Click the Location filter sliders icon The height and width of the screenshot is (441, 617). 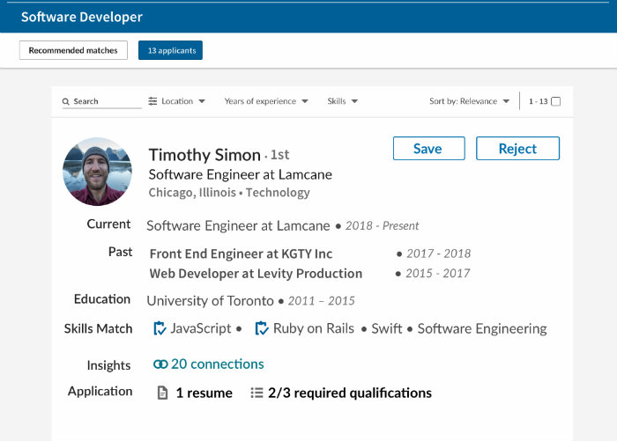(152, 101)
